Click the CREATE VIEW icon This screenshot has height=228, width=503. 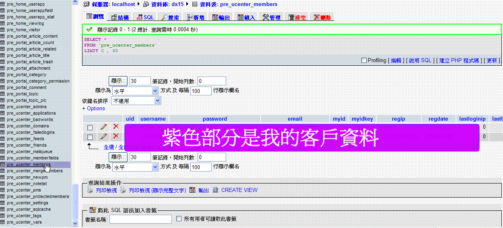click(216, 190)
